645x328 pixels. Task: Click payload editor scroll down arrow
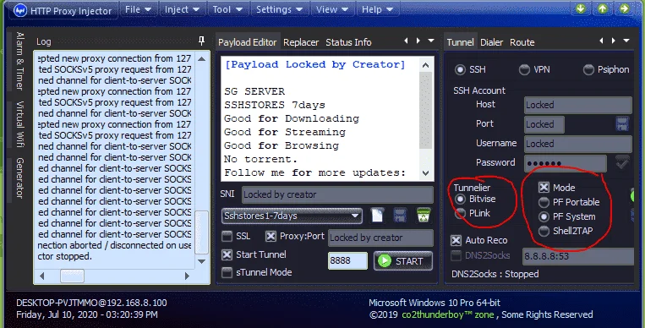(x=426, y=173)
